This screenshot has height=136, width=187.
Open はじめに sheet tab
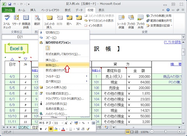[x=24, y=127]
